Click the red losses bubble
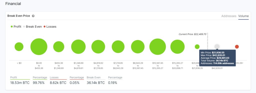Viewport: 256px width, 93px height. click(237, 47)
